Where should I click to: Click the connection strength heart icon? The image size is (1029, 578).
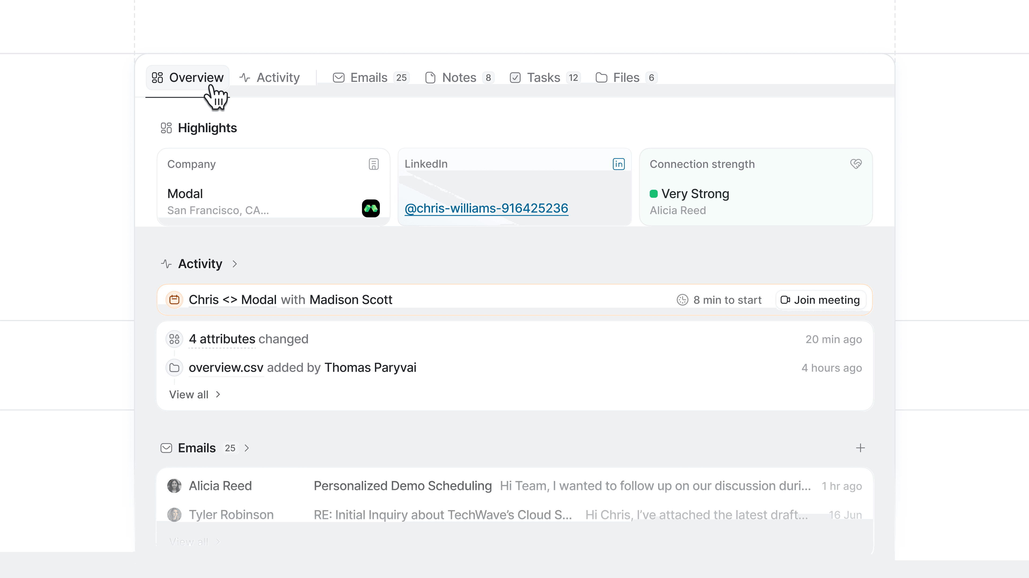click(x=856, y=164)
